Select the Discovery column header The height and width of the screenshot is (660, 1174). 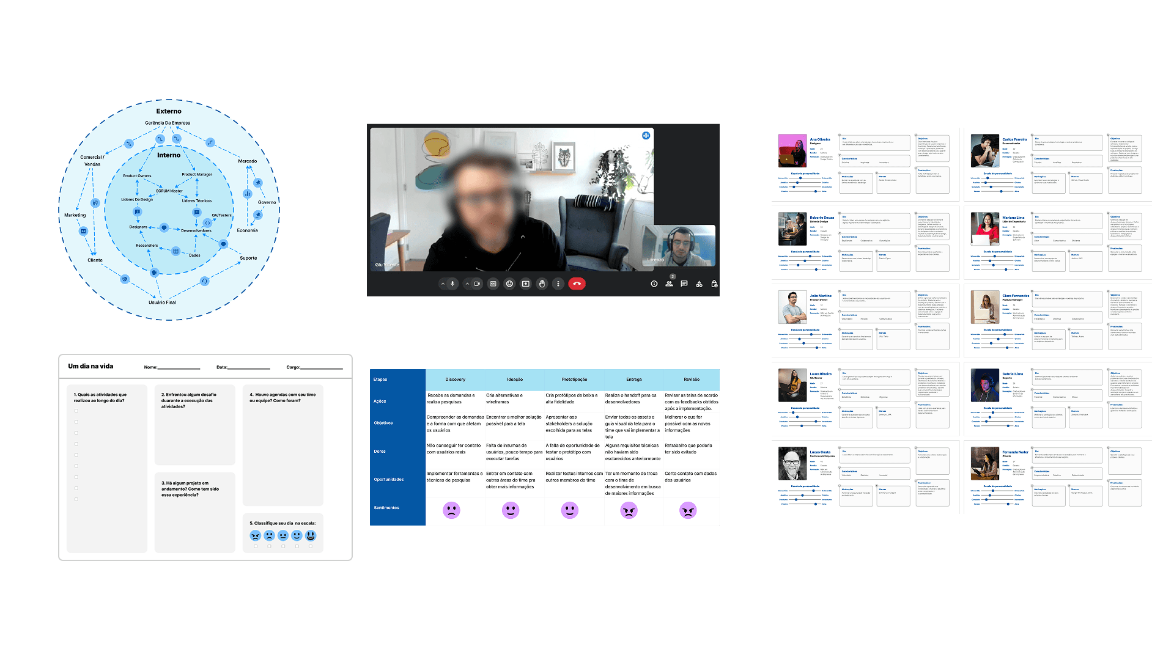click(x=455, y=380)
